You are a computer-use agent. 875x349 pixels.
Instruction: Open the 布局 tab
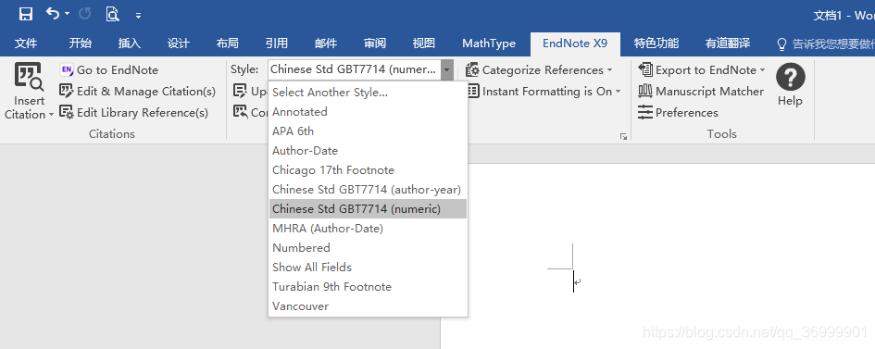click(x=227, y=44)
